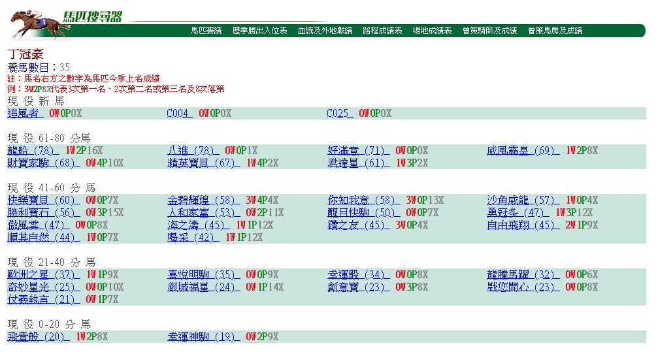Screen dimensions: 658x352
Task: Click the C004 new horse link
Action: (x=180, y=113)
